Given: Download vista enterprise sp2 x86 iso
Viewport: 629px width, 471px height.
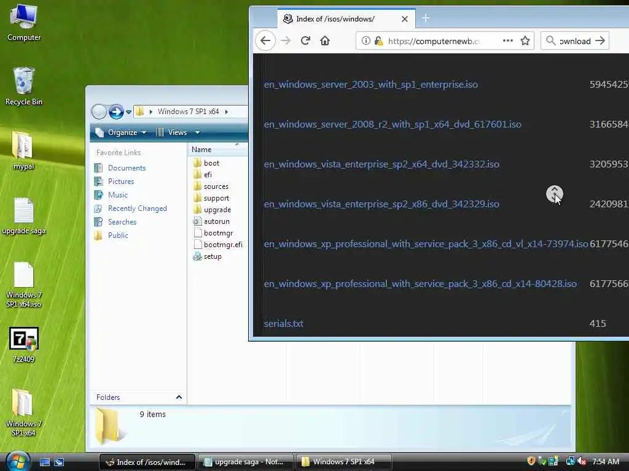Looking at the screenshot, I should tap(381, 204).
